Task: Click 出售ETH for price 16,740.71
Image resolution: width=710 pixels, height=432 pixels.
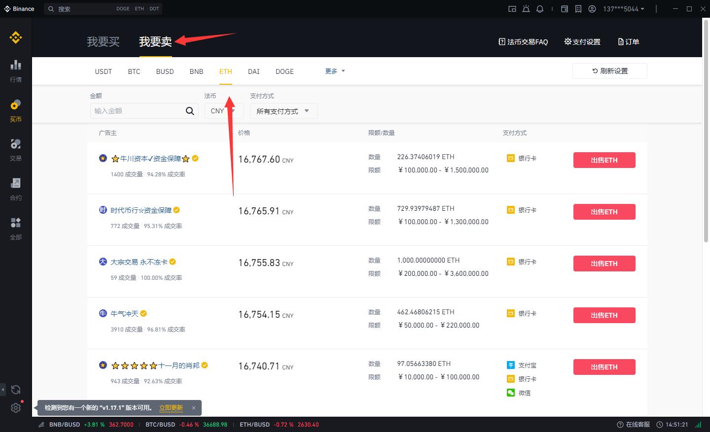Action: (604, 367)
